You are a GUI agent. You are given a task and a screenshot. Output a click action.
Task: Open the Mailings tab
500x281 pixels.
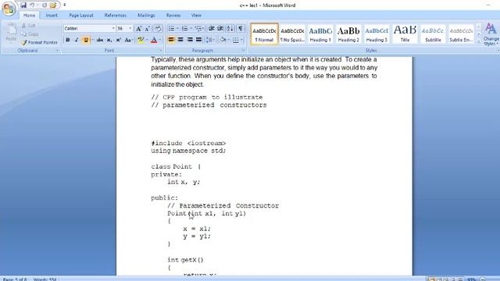(x=146, y=16)
